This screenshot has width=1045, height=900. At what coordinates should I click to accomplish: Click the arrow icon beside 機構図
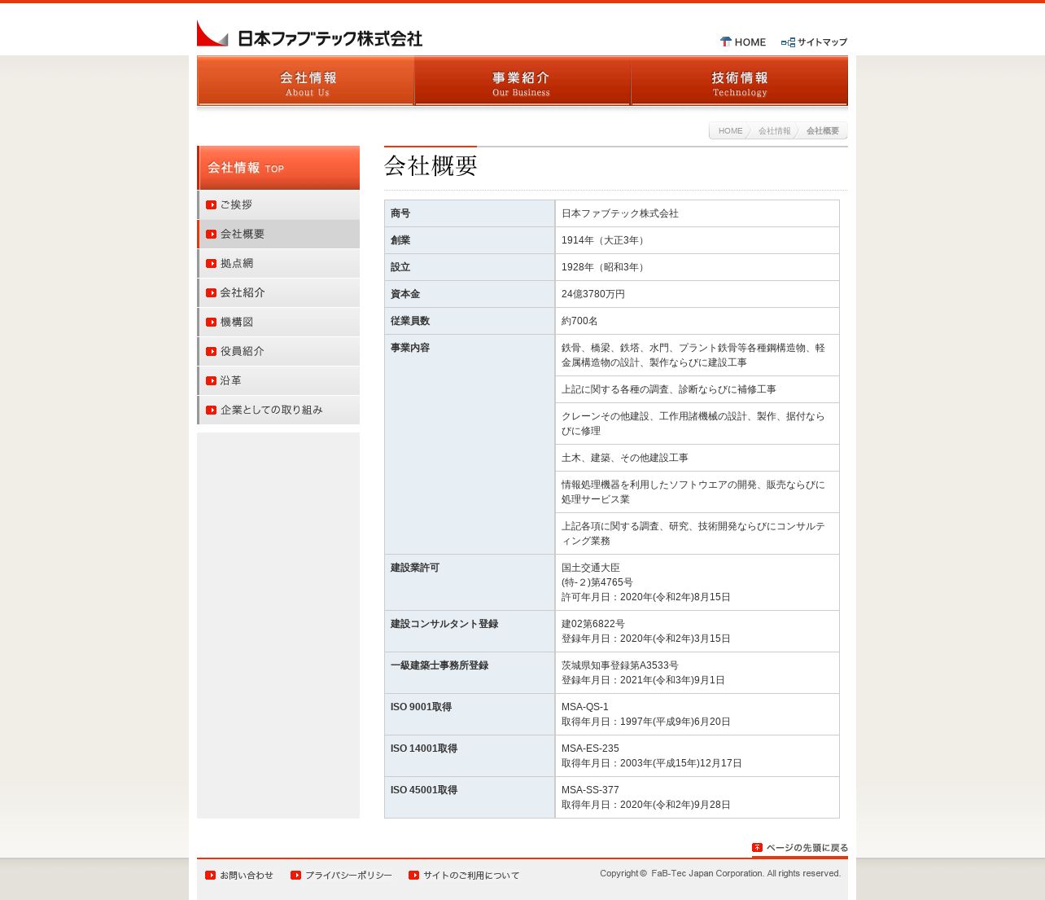[212, 323]
